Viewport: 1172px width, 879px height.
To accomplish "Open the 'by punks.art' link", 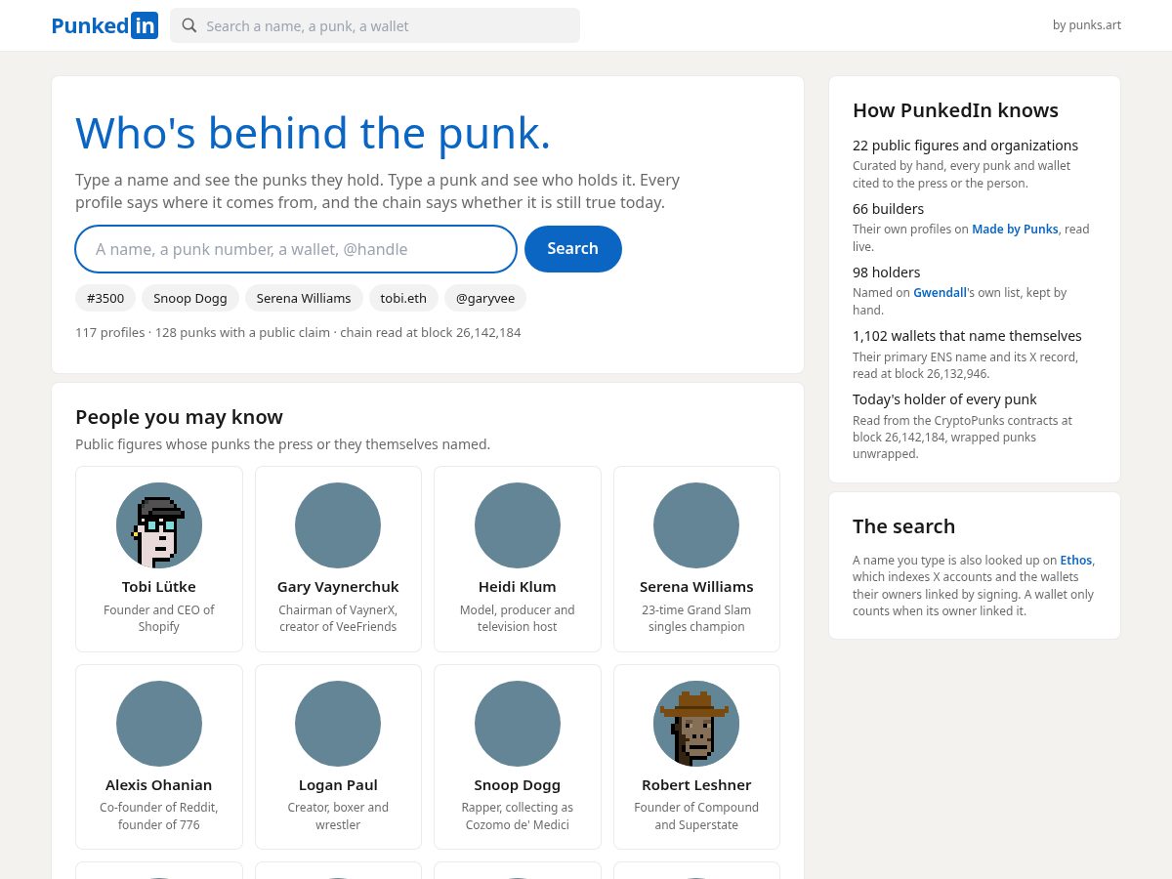I will click(x=1086, y=25).
